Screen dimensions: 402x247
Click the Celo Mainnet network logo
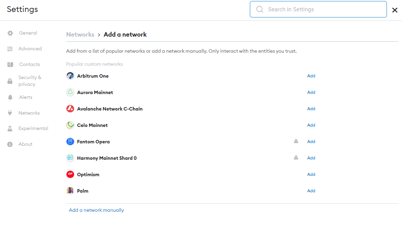tap(70, 125)
